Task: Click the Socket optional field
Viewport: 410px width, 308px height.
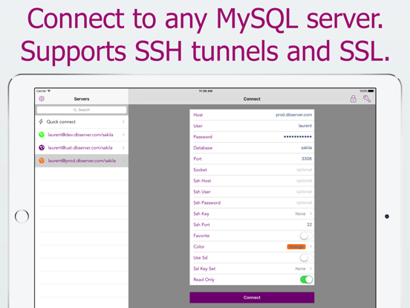Action: tap(252, 170)
